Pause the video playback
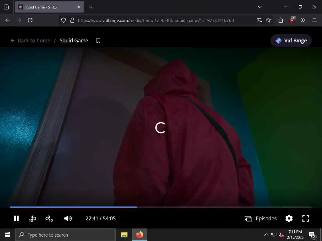This screenshot has height=241, width=322. tap(16, 218)
